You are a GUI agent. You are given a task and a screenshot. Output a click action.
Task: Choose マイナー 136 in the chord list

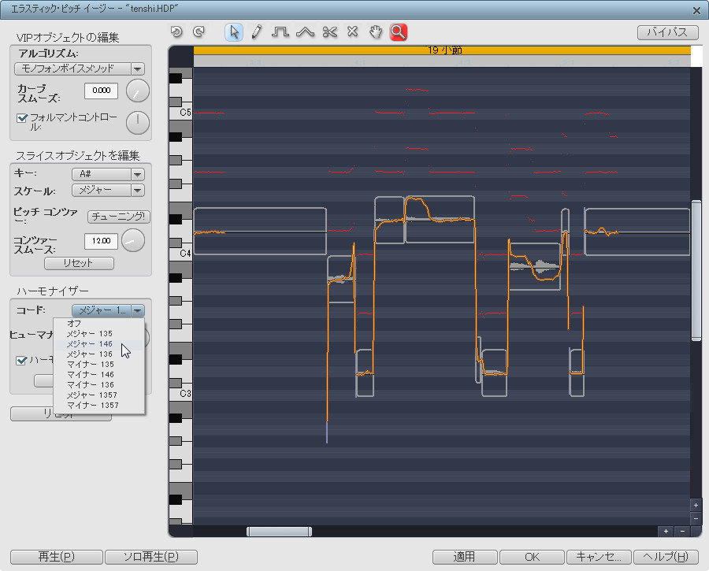pyautogui.click(x=99, y=385)
